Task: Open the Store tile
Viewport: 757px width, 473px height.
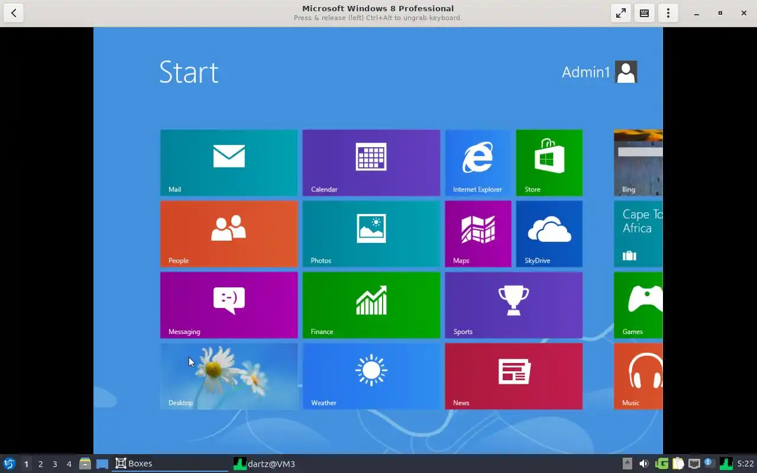Action: (x=549, y=163)
